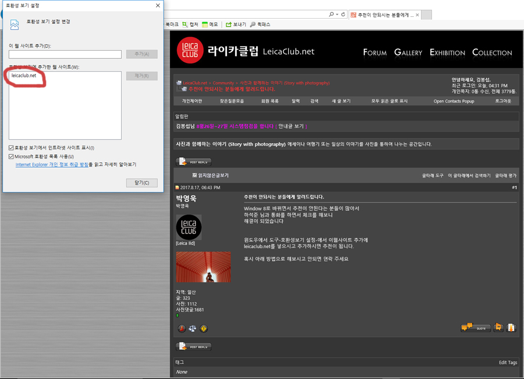Click Edit Tags link
The image size is (524, 379).
point(508,362)
